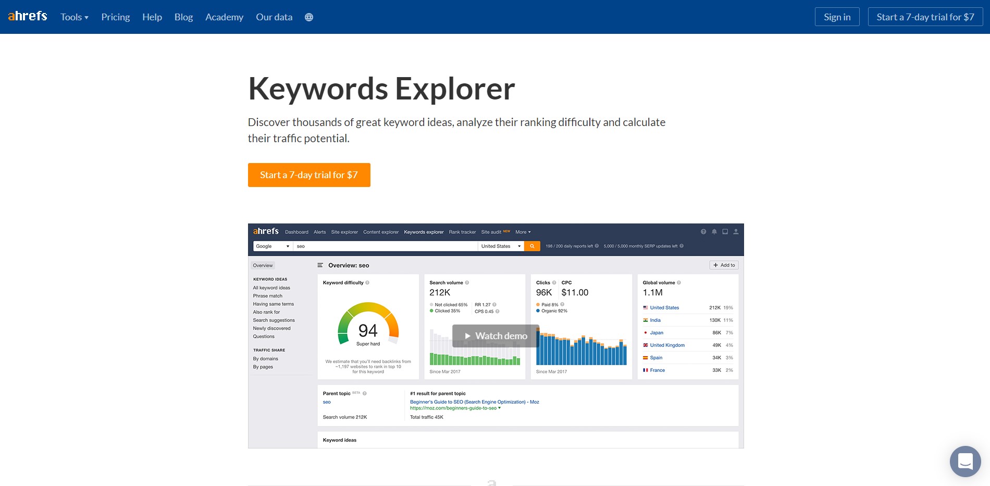The width and height of the screenshot is (990, 486).
Task: Click the orange search magnifier button
Action: 531,246
